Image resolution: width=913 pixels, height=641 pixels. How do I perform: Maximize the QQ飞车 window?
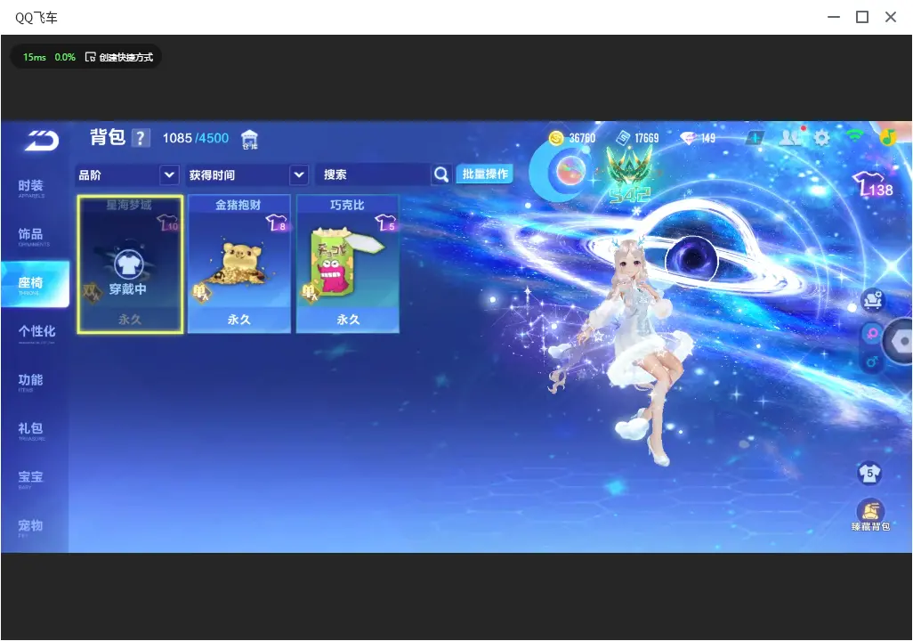(862, 17)
